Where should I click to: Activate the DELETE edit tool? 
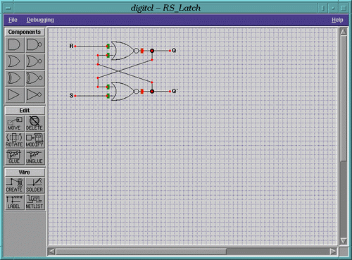[34, 123]
